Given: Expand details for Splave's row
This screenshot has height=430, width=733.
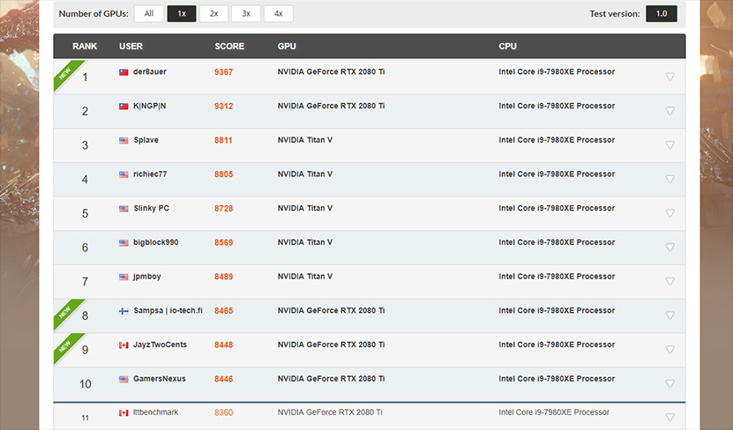Looking at the screenshot, I should tap(669, 145).
